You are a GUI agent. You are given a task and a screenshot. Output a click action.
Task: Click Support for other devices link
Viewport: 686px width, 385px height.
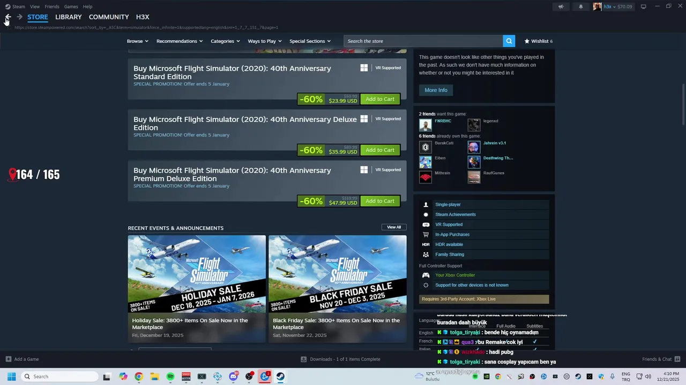472,285
